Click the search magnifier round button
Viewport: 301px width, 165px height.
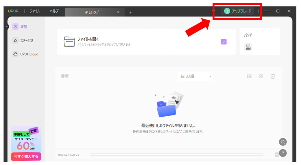(283, 142)
